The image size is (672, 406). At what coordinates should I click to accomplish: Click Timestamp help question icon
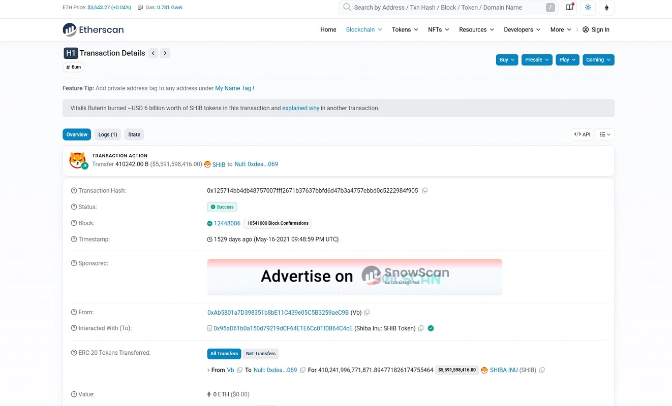[74, 240]
